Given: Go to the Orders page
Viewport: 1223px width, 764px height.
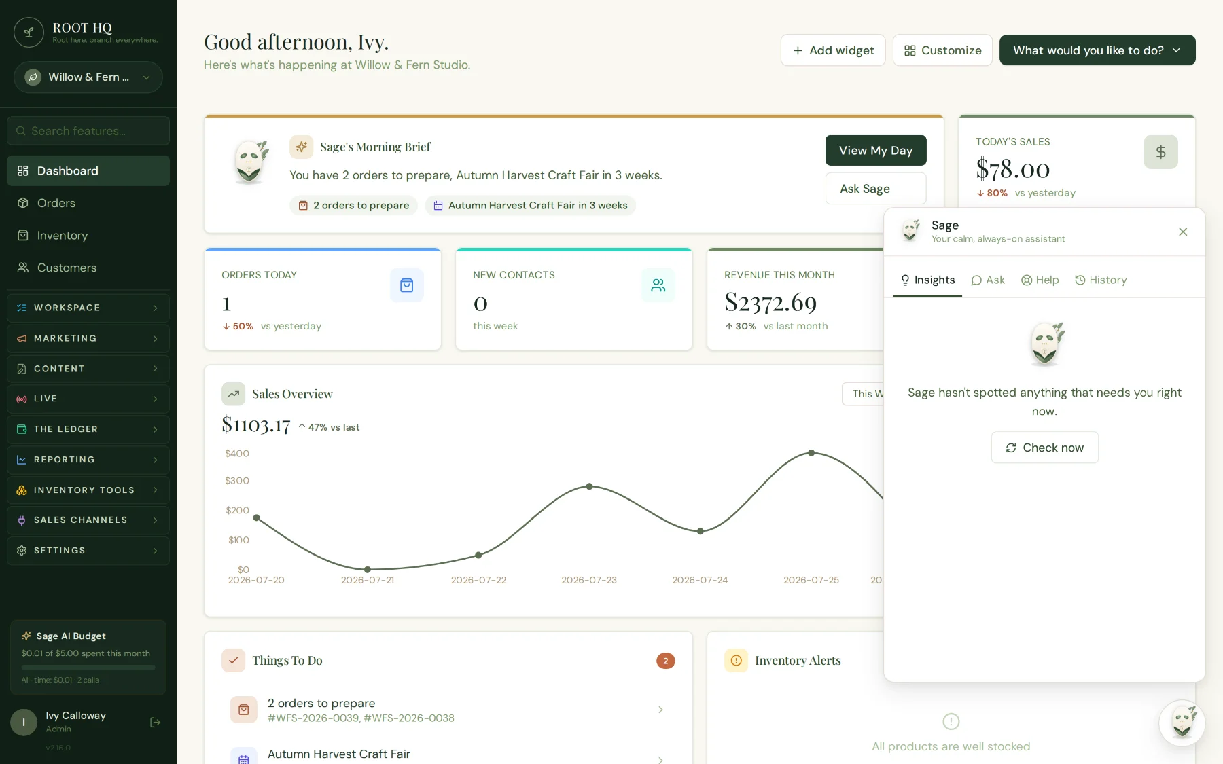Looking at the screenshot, I should point(88,203).
